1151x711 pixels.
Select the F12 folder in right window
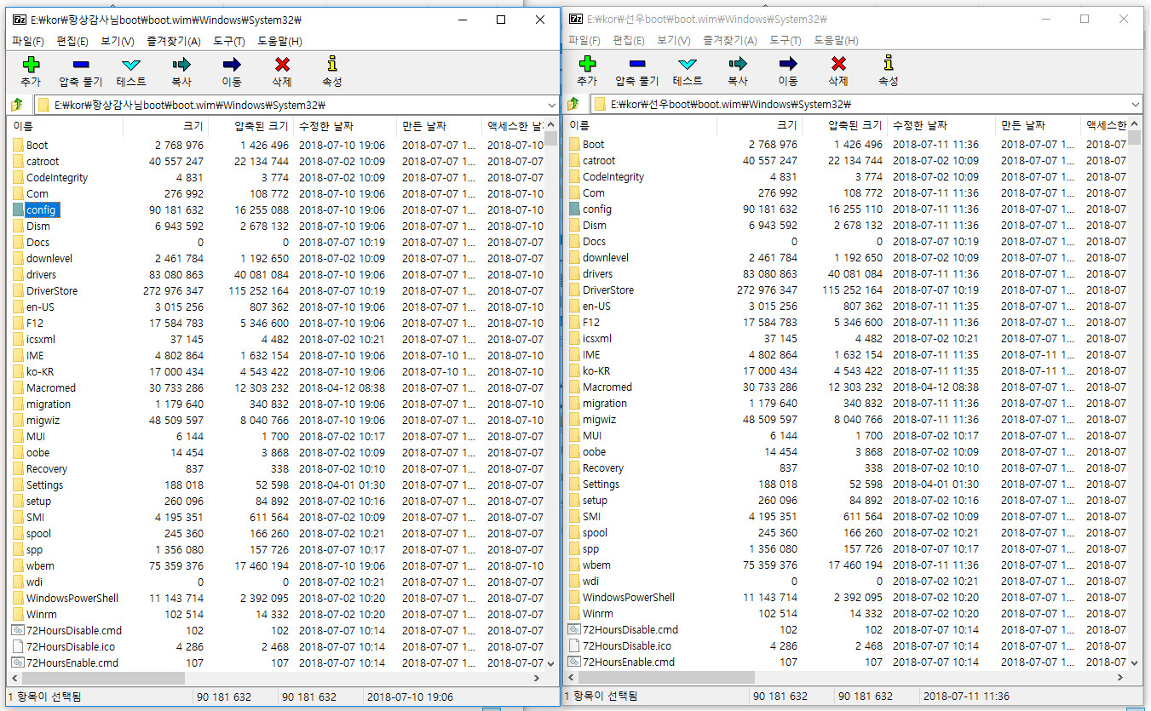tap(591, 322)
